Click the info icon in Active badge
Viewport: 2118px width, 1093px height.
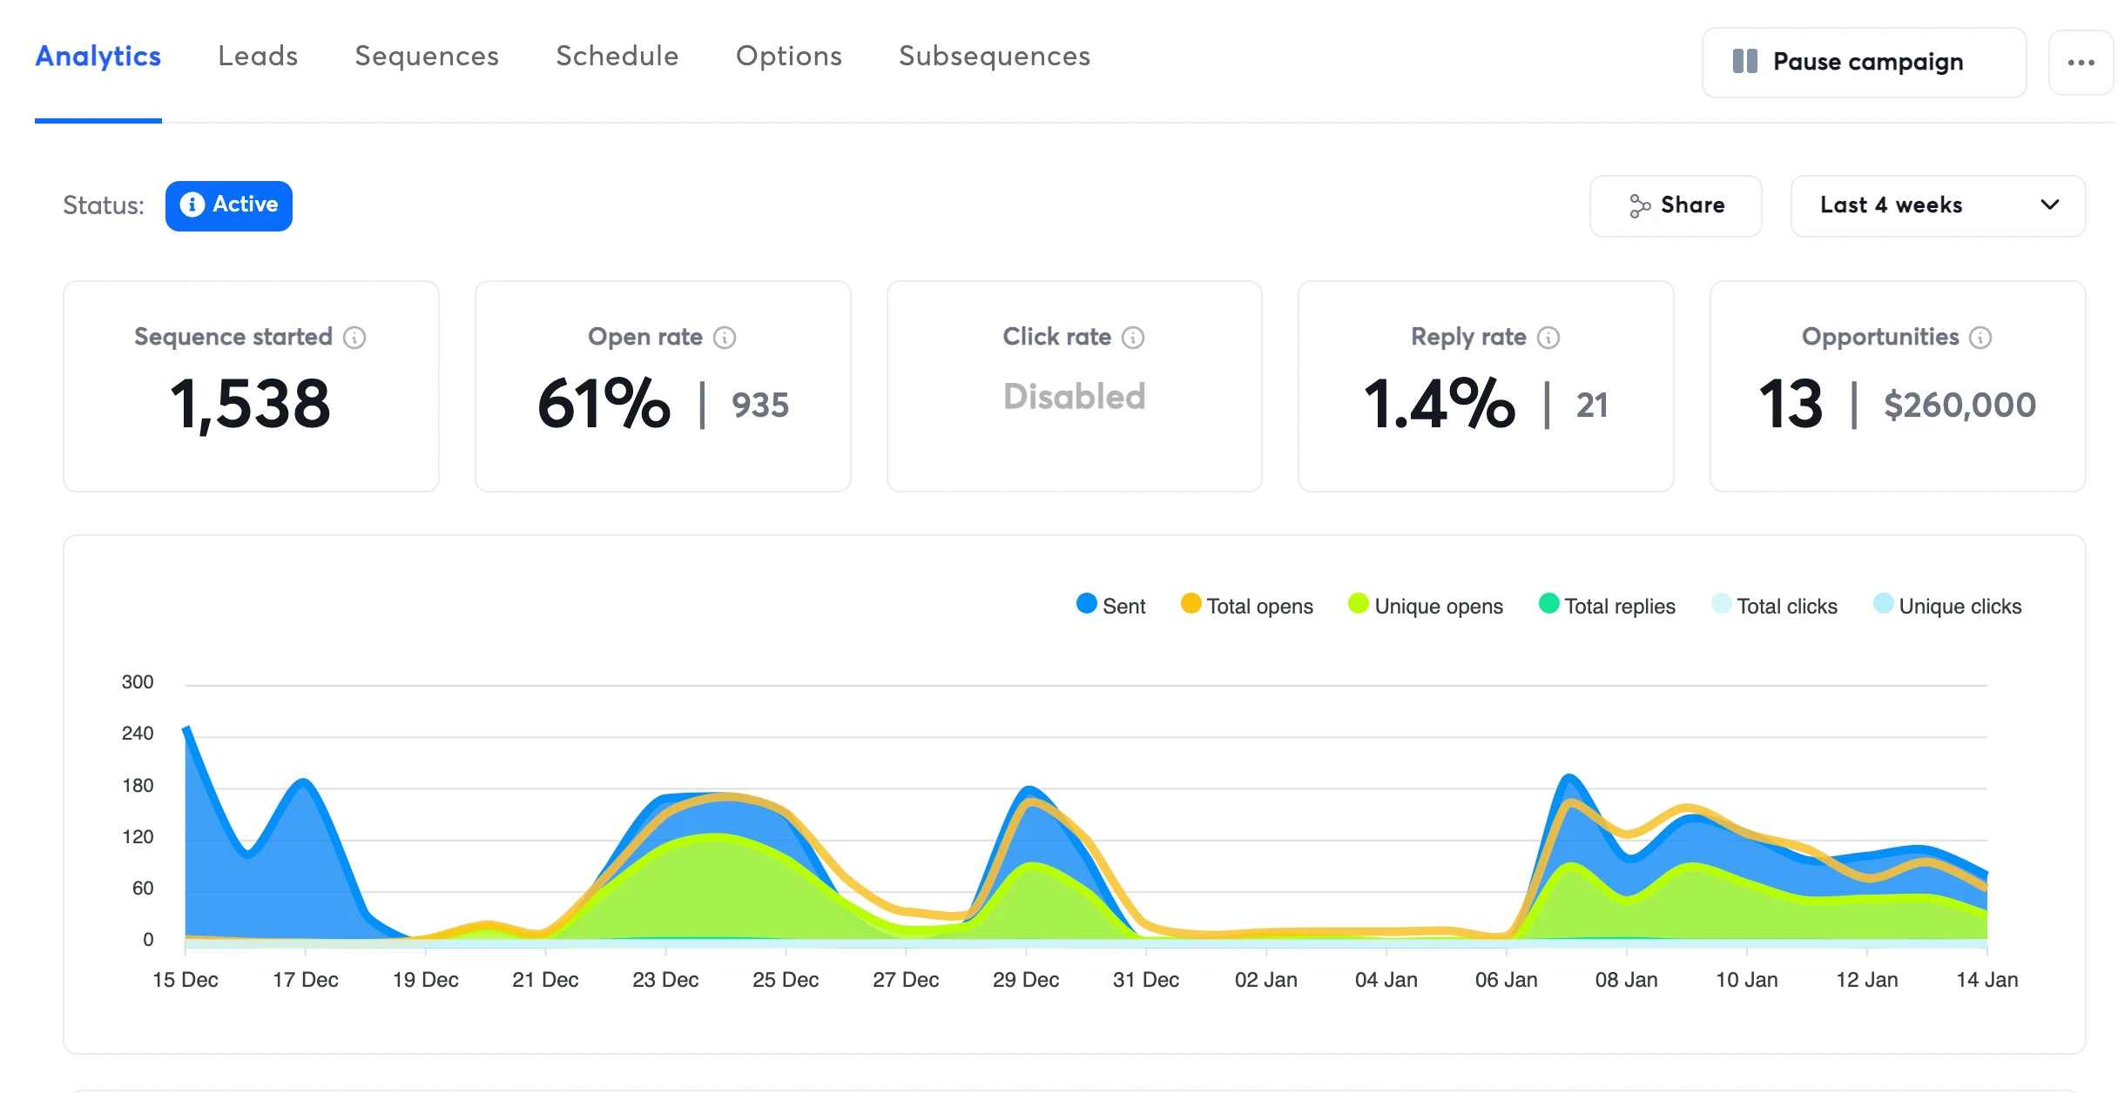[x=192, y=205]
